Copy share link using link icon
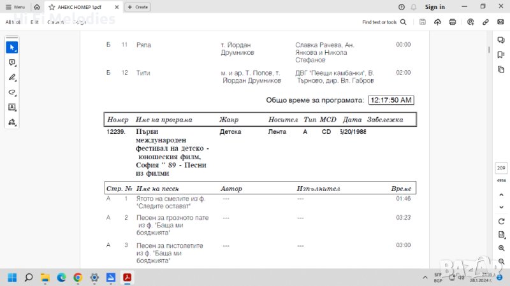The width and height of the screenshot is (510, 286). coord(486,22)
